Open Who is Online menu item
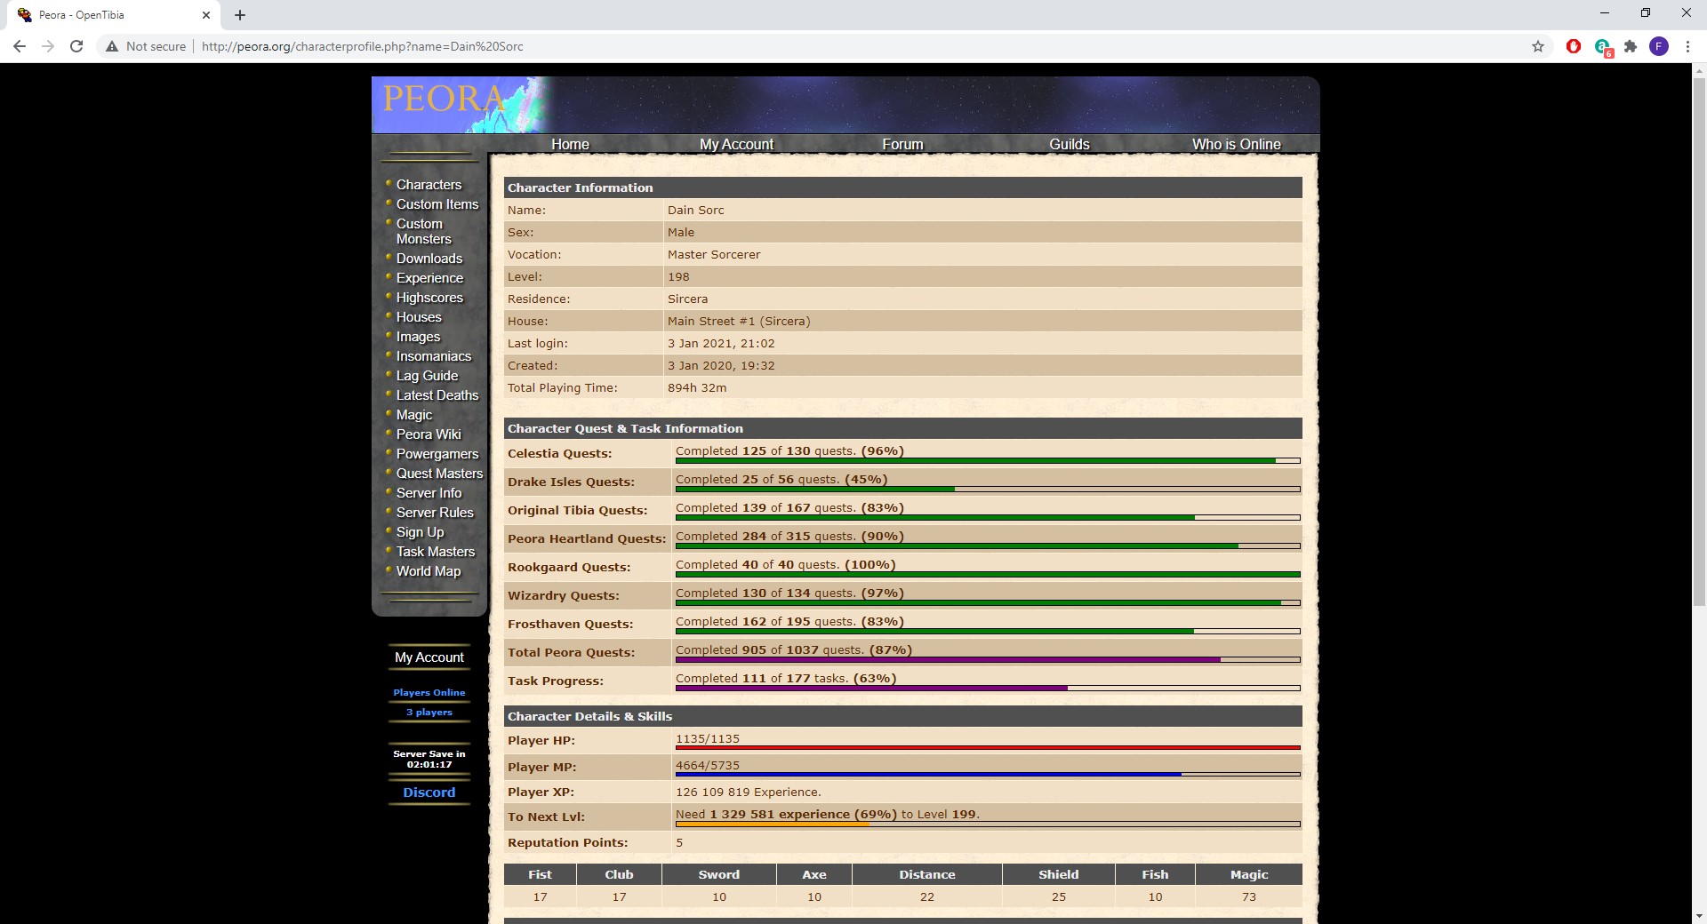The width and height of the screenshot is (1707, 924). pos(1236,144)
